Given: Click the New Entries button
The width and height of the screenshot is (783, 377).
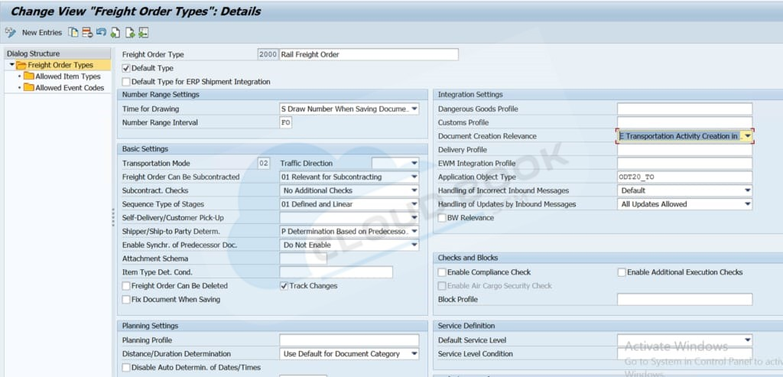Looking at the screenshot, I should pyautogui.click(x=42, y=33).
